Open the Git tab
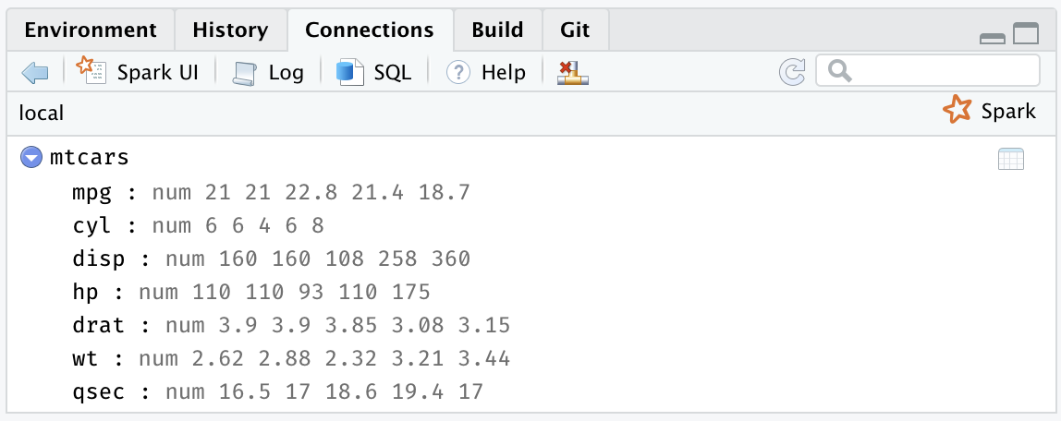This screenshot has height=421, width=1061. tap(575, 30)
